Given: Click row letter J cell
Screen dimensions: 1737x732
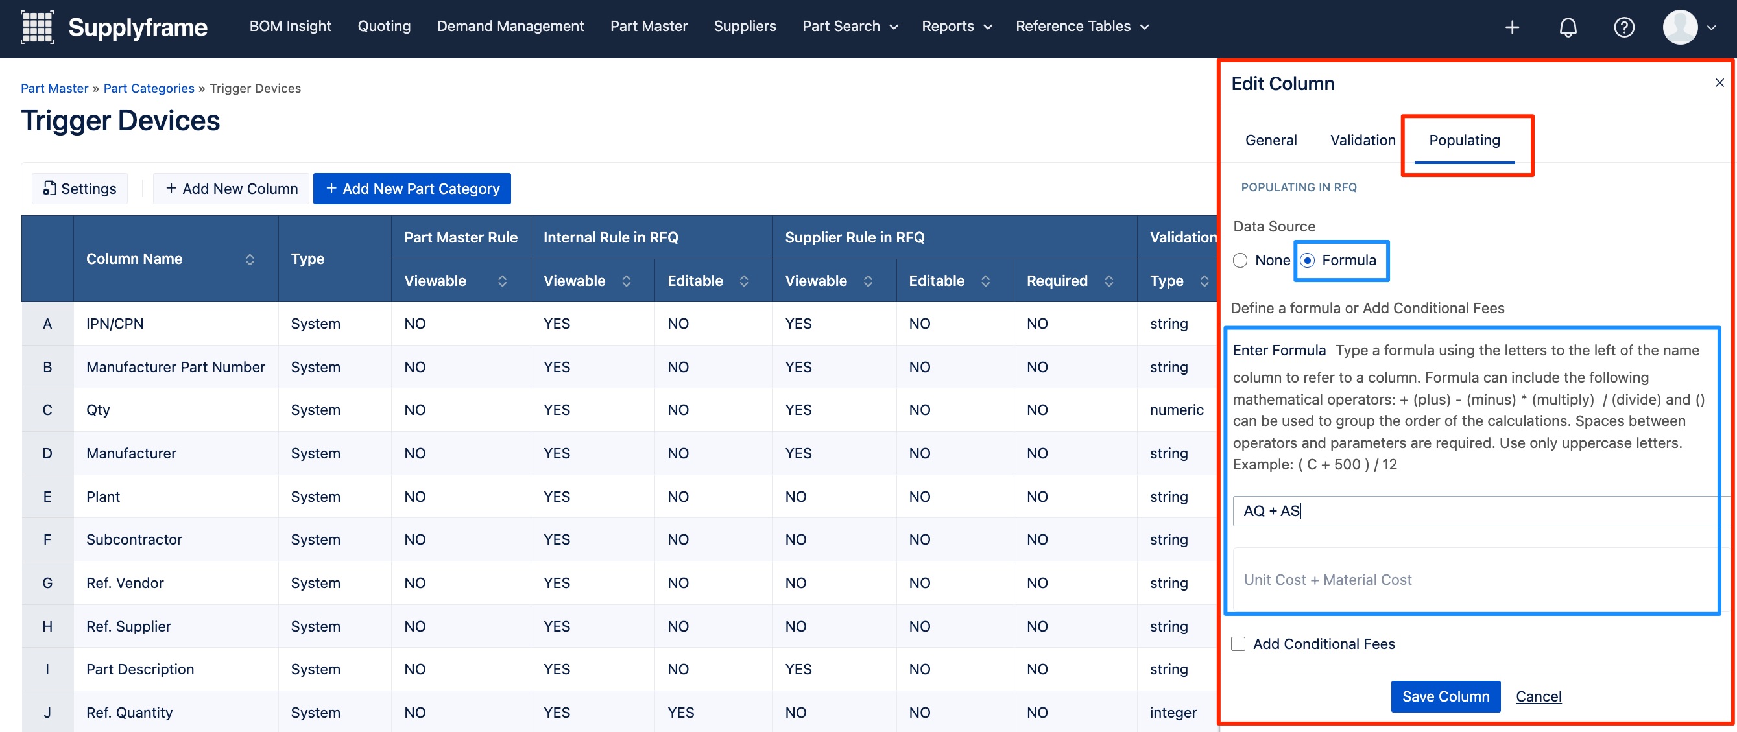Looking at the screenshot, I should tap(47, 713).
